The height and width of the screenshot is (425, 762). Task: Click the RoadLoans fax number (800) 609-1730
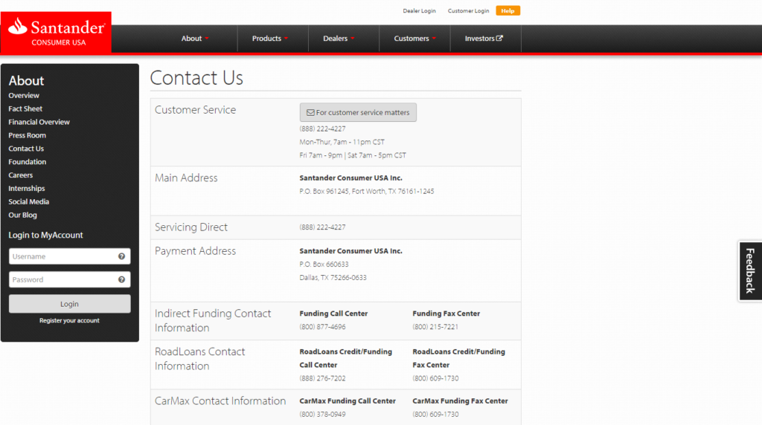435,378
